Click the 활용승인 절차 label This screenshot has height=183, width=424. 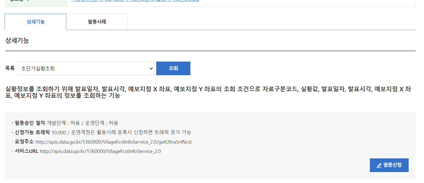pyautogui.click(x=30, y=123)
